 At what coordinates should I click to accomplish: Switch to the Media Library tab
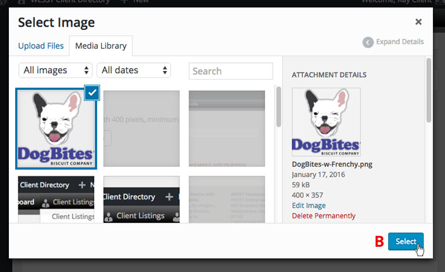(101, 45)
